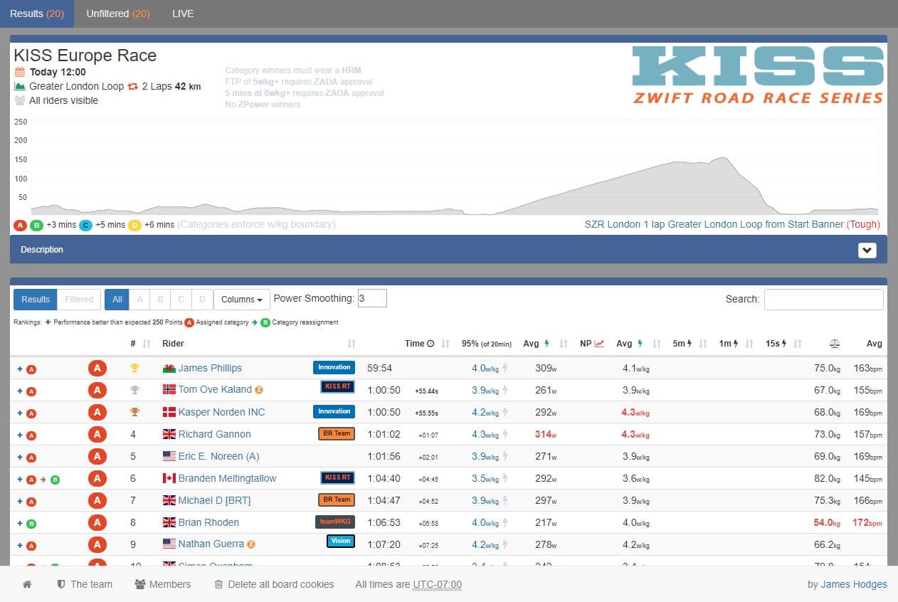The image size is (898, 602).
Task: Click the KISS Zwift Road Race Series logo
Action: point(758,75)
